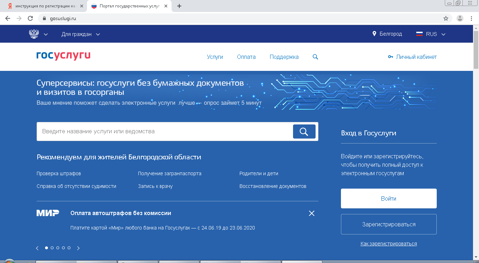Open Получение загранпаспорта link
The height and width of the screenshot is (263, 479).
coord(170,173)
